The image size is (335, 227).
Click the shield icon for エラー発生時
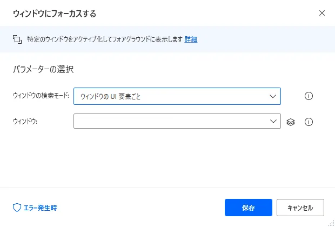[16, 208]
